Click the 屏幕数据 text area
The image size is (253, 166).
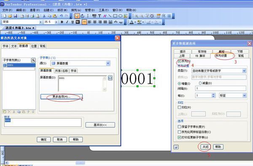(81, 83)
